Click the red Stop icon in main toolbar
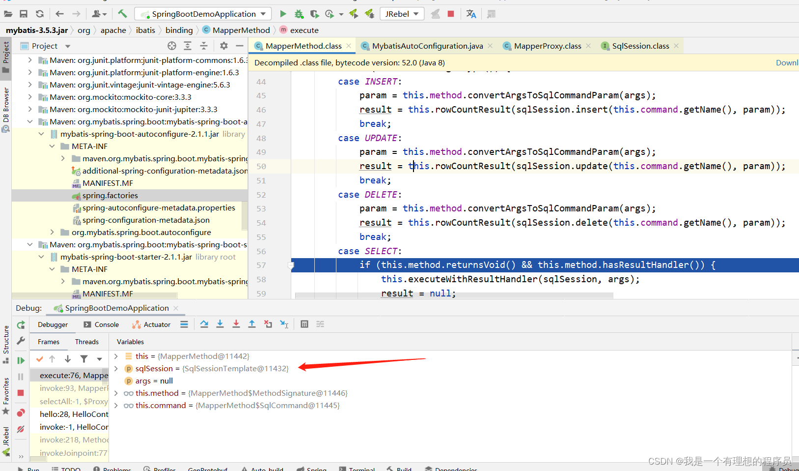This screenshot has height=471, width=799. (x=451, y=14)
